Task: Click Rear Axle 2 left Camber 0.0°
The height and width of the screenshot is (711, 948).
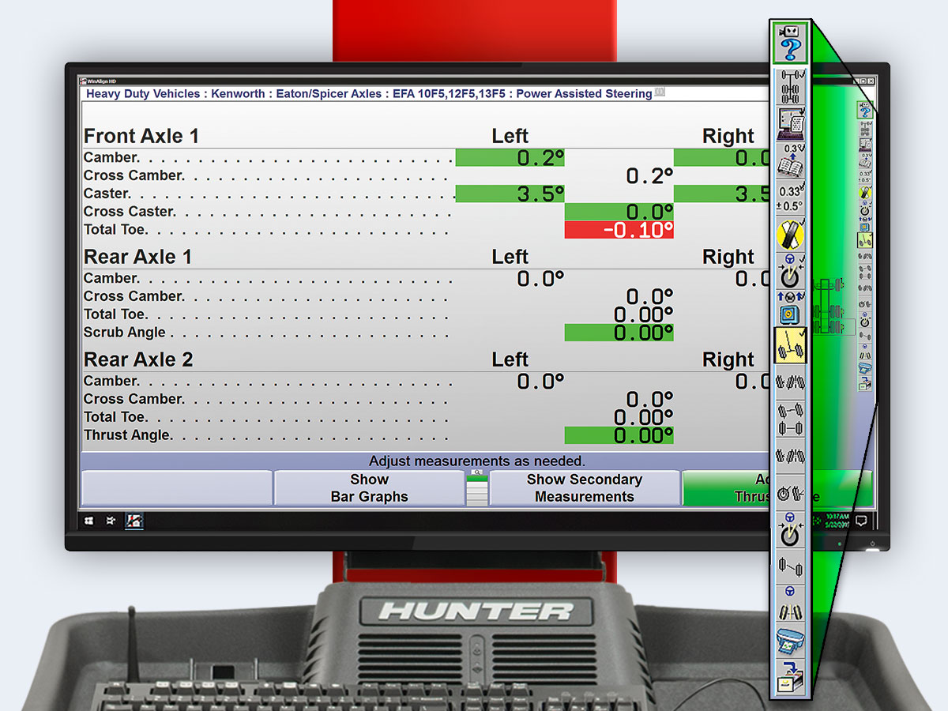Action: pos(541,382)
